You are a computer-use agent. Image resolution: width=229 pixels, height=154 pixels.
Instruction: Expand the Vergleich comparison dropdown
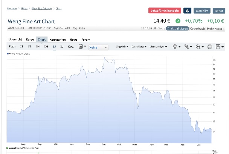pos(121,47)
